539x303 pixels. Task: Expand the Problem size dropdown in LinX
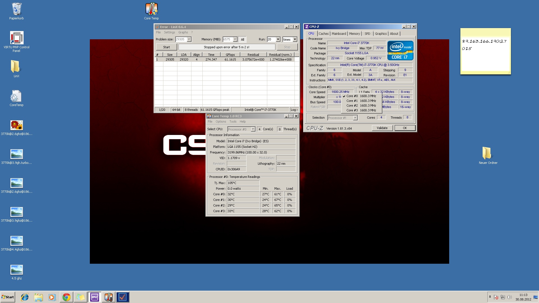point(189,39)
